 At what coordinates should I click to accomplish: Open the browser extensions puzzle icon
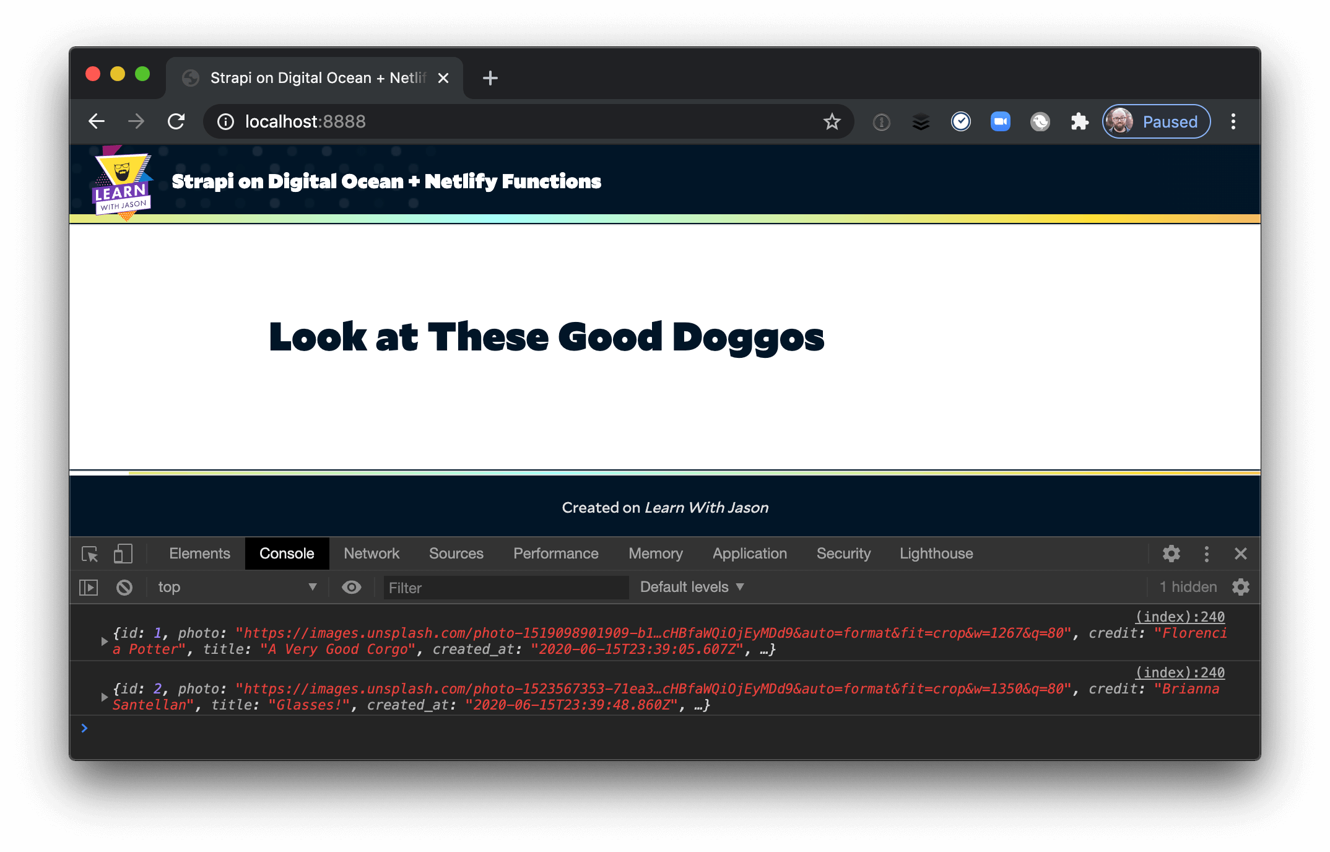pos(1079,121)
